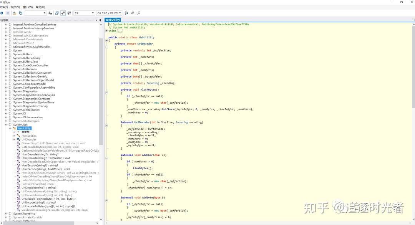Expand the System.IO namespace node
This screenshot has height=225, width=415.
6,113
